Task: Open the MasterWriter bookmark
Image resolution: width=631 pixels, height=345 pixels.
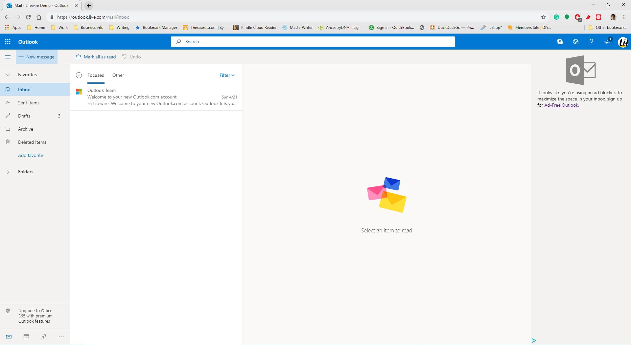Action: (297, 28)
